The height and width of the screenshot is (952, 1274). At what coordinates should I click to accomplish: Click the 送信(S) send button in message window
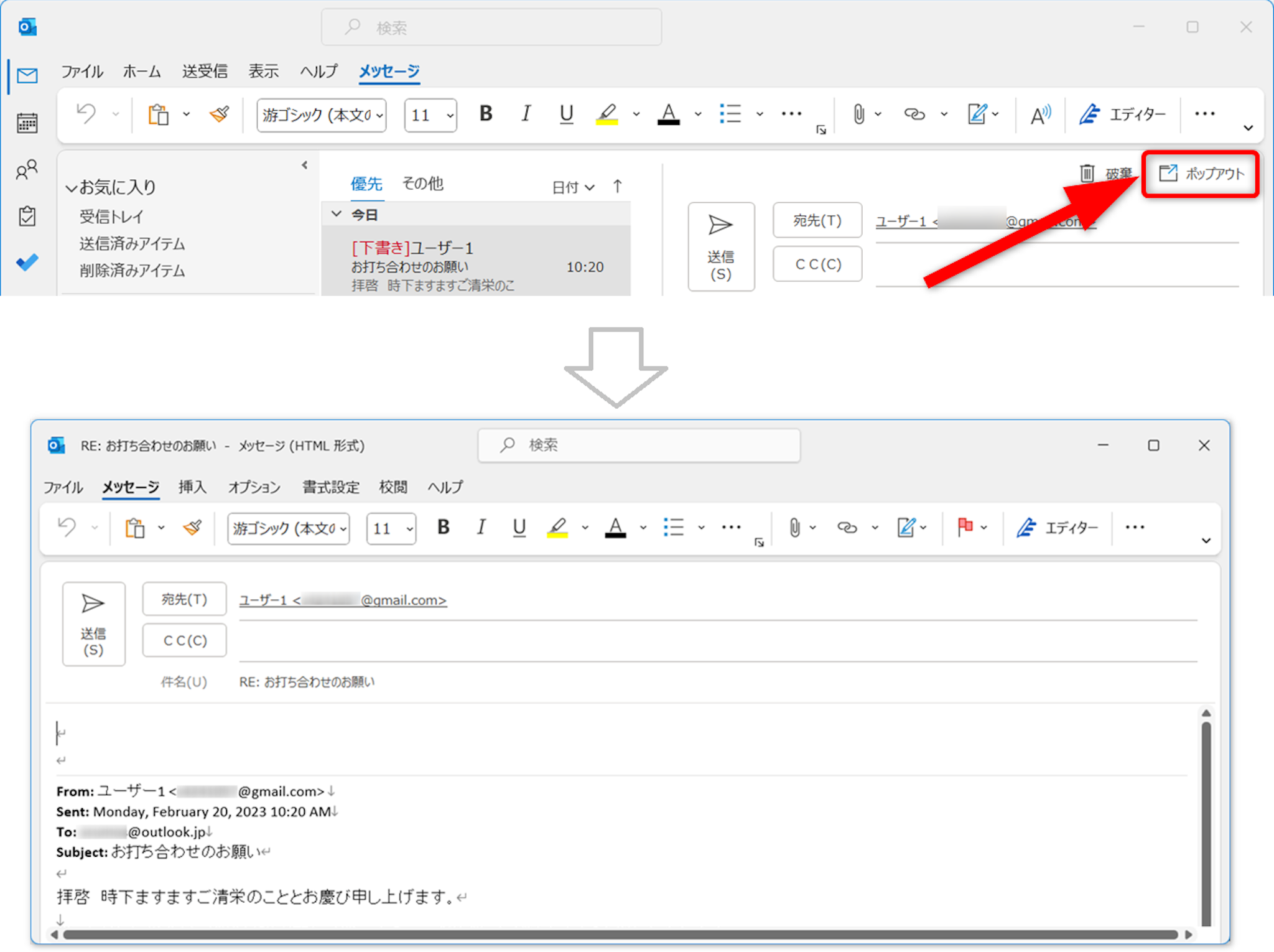pos(93,623)
